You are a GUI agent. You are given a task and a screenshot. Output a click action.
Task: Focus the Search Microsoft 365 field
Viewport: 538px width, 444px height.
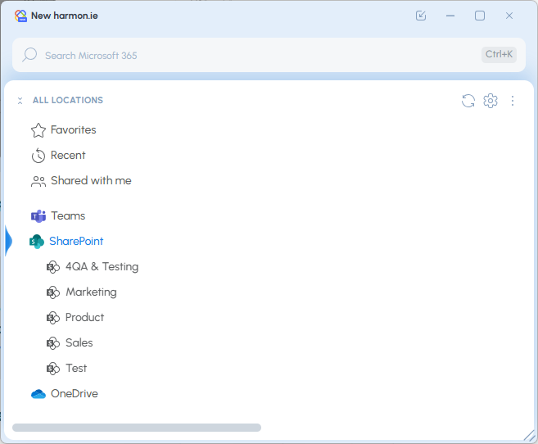pos(269,55)
